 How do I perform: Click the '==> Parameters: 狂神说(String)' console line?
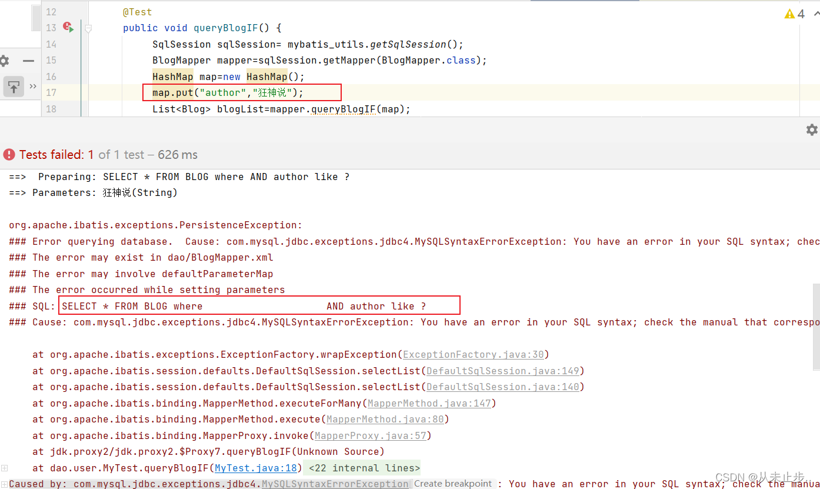pyautogui.click(x=93, y=192)
